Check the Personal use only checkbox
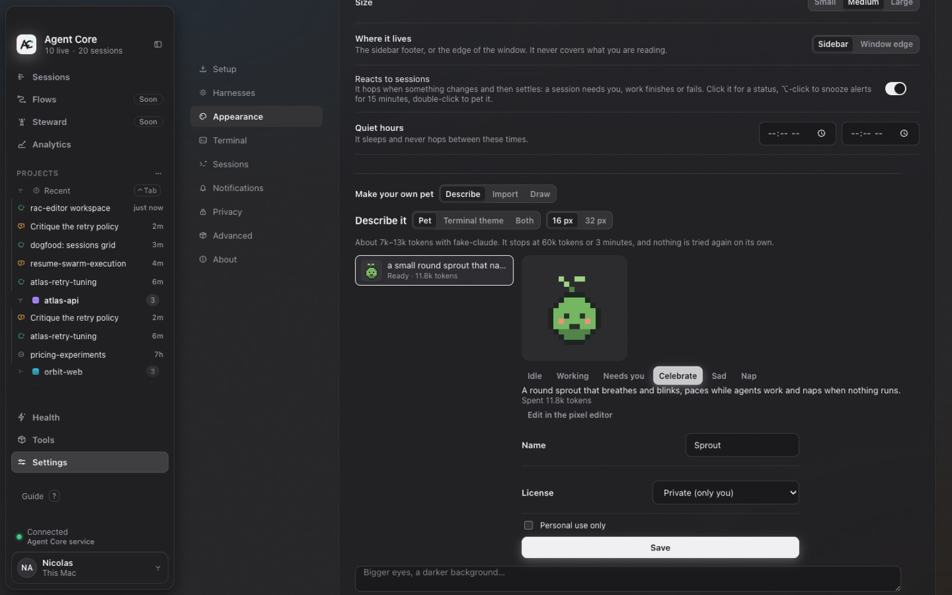The width and height of the screenshot is (952, 595). [528, 525]
